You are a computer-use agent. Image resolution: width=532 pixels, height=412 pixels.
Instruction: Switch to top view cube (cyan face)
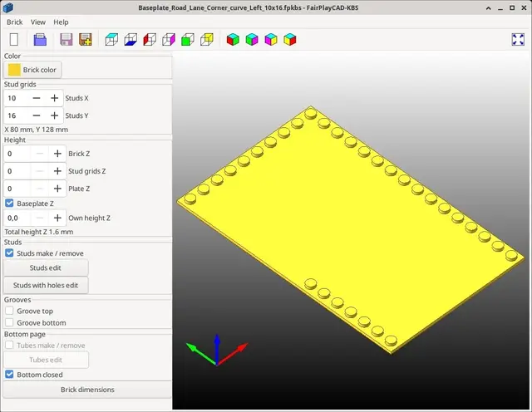tap(111, 39)
